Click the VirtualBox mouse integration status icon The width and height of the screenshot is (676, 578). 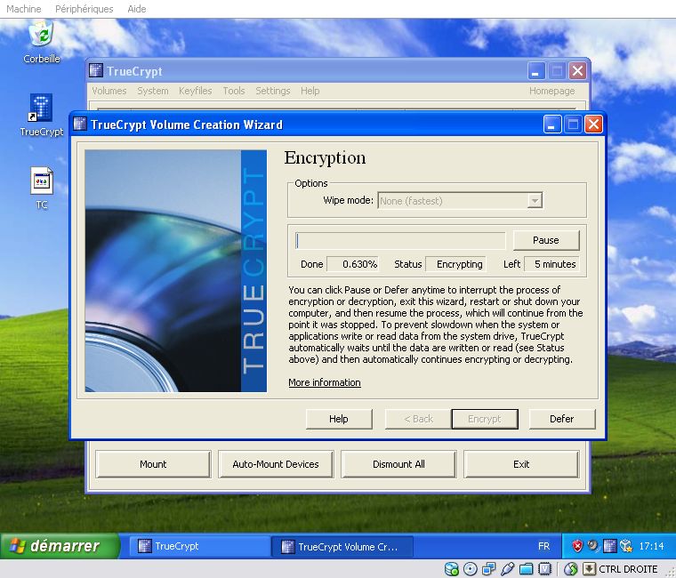[570, 569]
